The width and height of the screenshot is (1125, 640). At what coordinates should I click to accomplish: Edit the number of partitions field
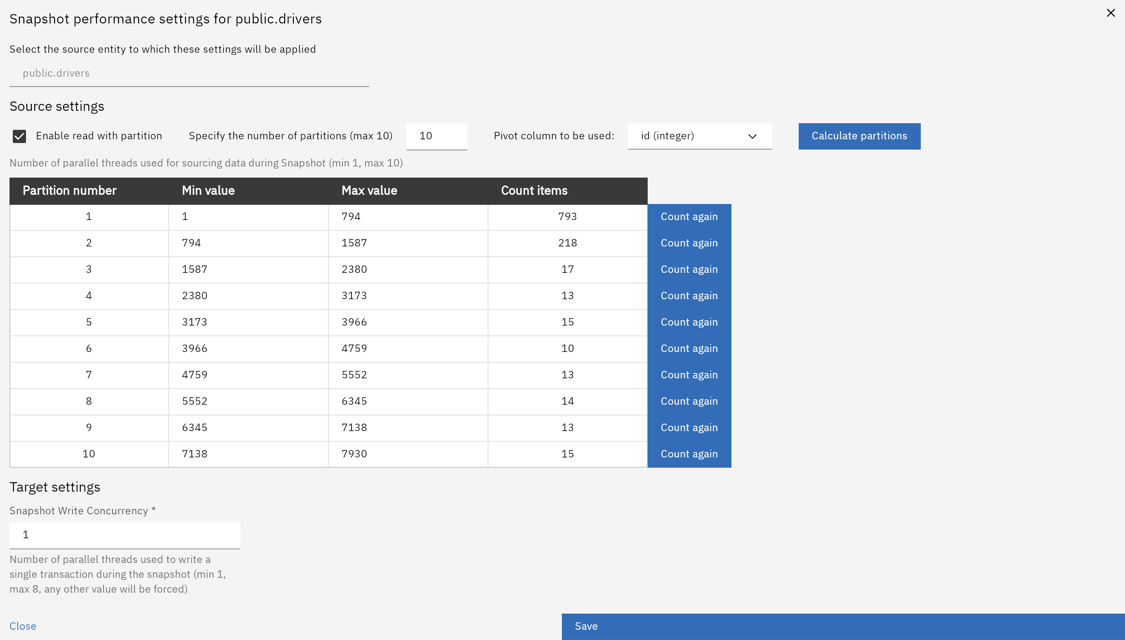pos(436,136)
